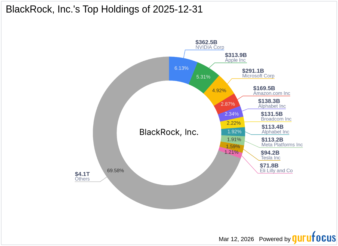Click the Mar 12, 2026 date text
The width and height of the screenshot is (338, 246).
(x=236, y=239)
